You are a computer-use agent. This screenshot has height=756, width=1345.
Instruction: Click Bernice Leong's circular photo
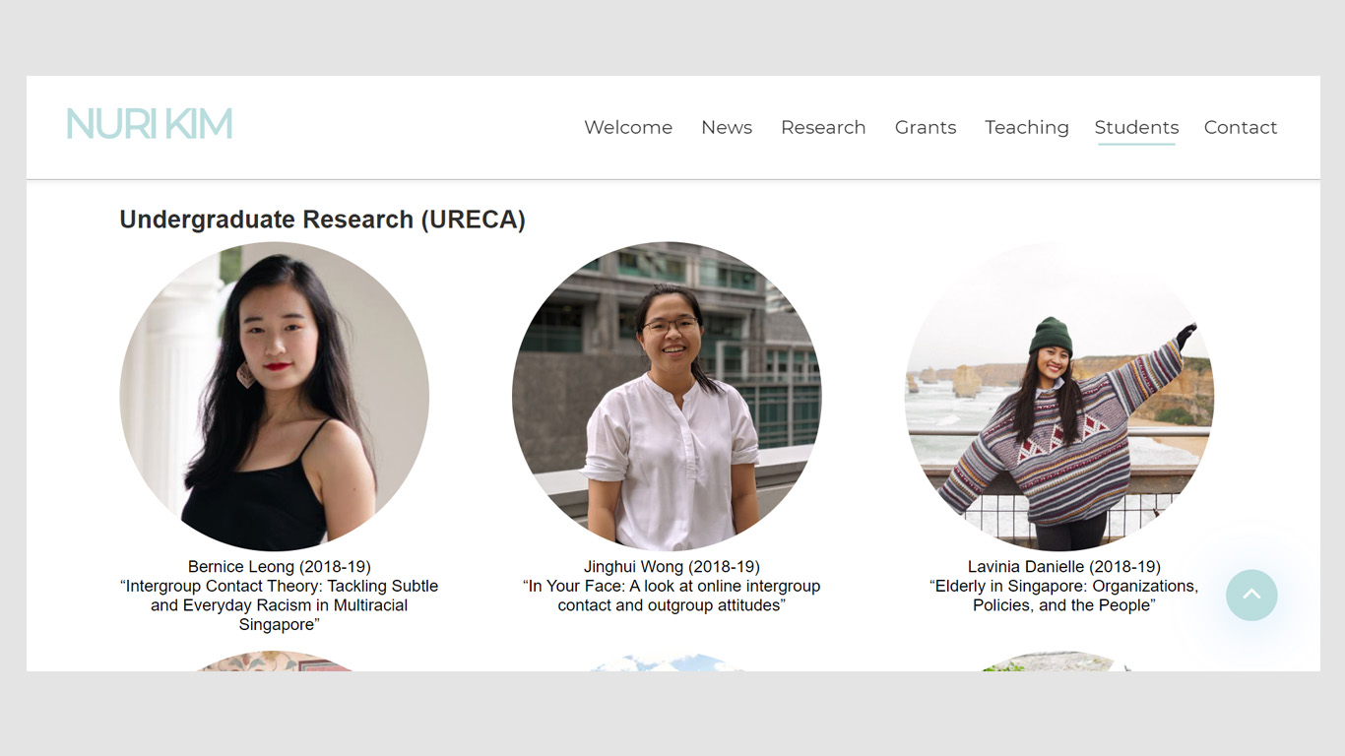(275, 397)
